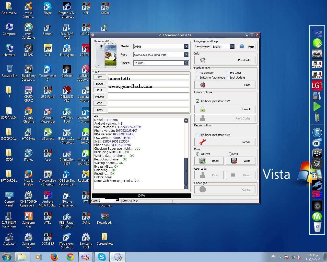This screenshot has width=327, height=262.
Task: Expand the Model dropdown showing I9506
Action: [186, 46]
